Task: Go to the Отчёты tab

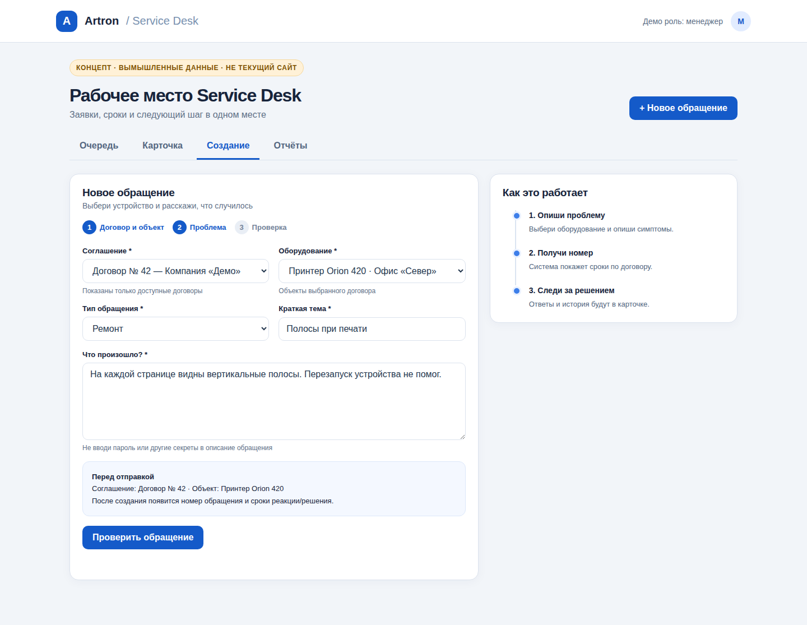Action: pyautogui.click(x=290, y=146)
